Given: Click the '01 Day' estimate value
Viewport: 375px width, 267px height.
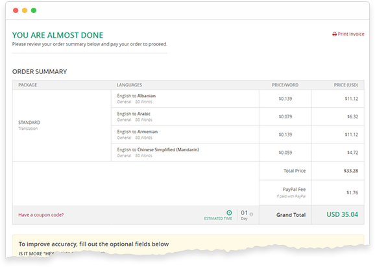Looking at the screenshot, I should tap(244, 215).
